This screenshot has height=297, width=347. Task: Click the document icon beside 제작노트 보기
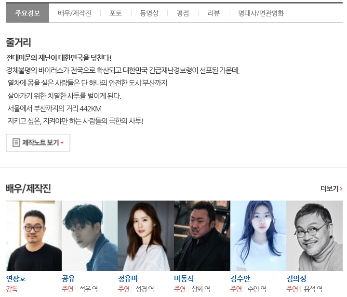pyautogui.click(x=16, y=143)
